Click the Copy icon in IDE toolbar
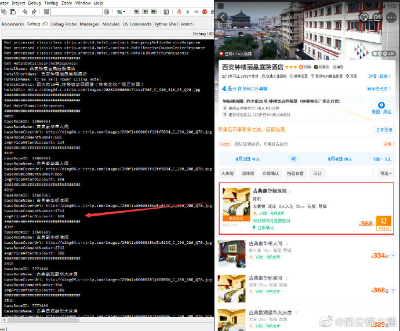400x331 pixels. click(x=4, y=12)
